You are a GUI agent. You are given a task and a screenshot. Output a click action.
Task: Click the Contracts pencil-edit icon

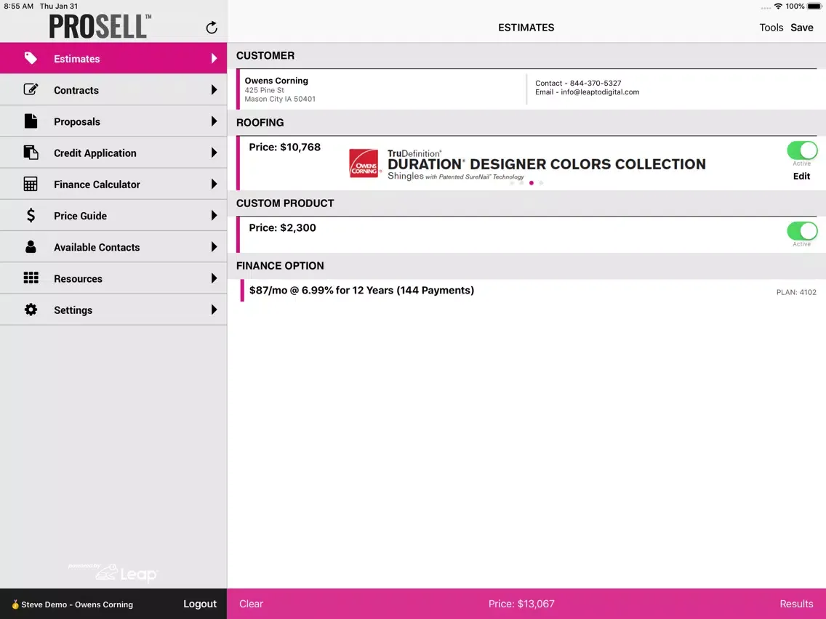[x=31, y=89]
